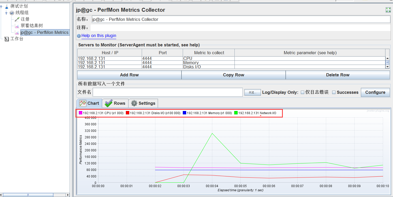The width and height of the screenshot is (393, 197).
Task: Click the servers table scroll down arrow
Action: pyautogui.click(x=388, y=67)
